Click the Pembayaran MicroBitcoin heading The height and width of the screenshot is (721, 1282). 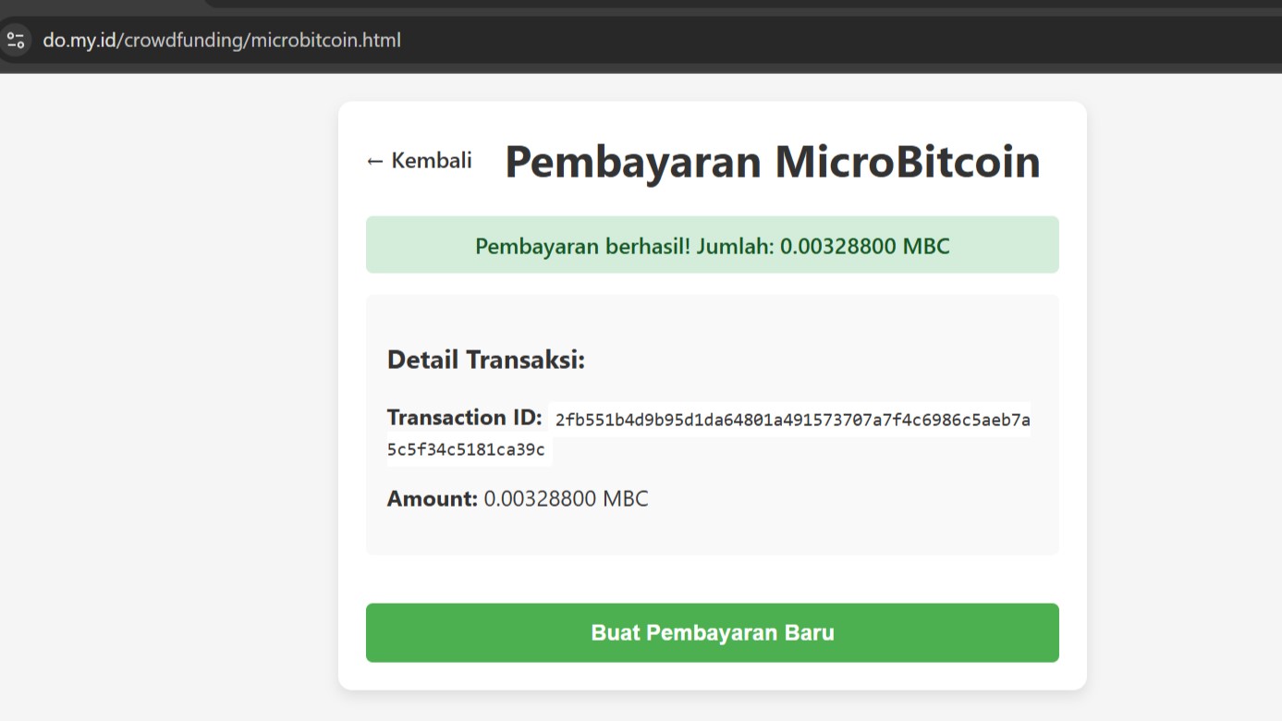(772, 162)
